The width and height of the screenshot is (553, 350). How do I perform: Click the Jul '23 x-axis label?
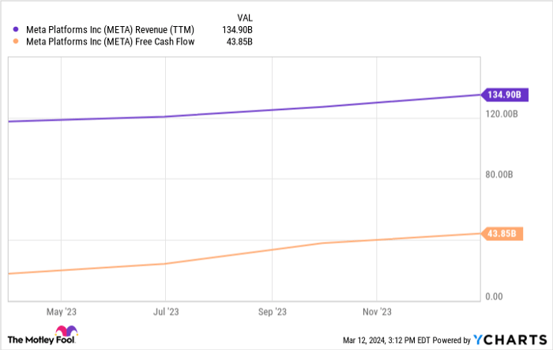pyautogui.click(x=167, y=311)
